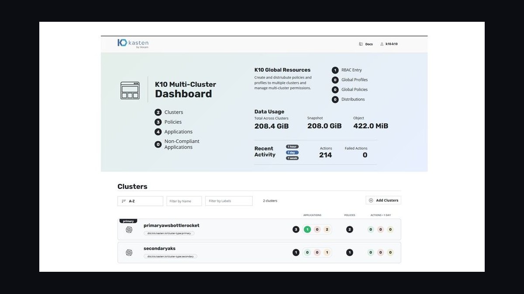Screen dimensions: 524x294
Task: Click Object usage value 422.0 MiB
Action: click(371, 126)
